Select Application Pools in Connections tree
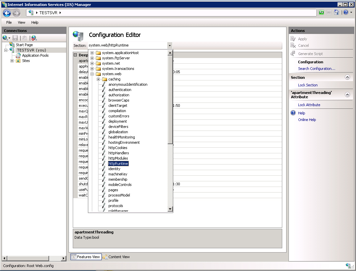Viewport: 356px width, 271px height. pyautogui.click(x=35, y=55)
